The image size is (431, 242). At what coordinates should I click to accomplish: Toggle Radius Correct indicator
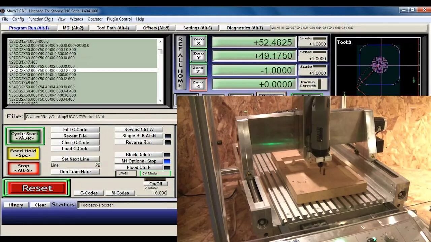[x=319, y=84]
